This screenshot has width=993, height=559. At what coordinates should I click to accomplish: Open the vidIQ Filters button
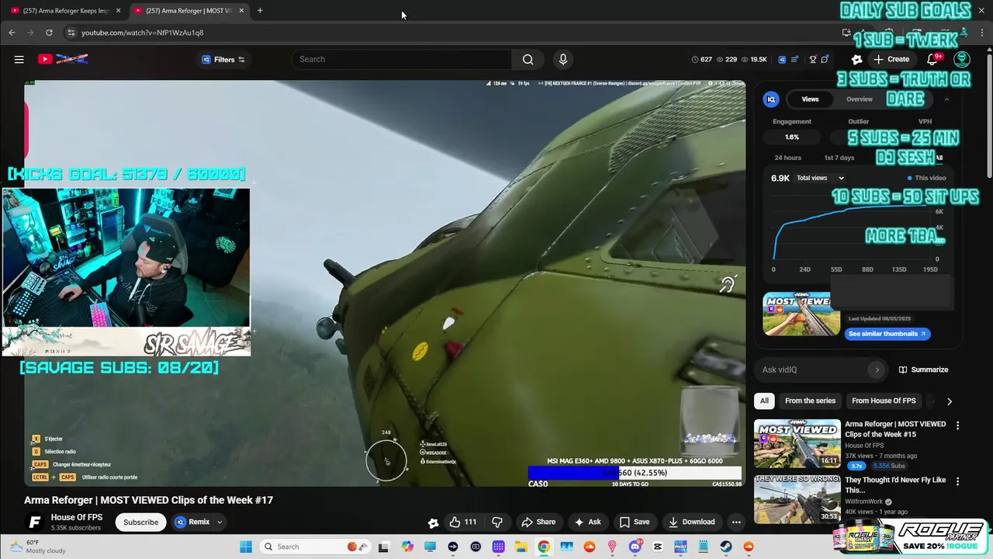[223, 60]
